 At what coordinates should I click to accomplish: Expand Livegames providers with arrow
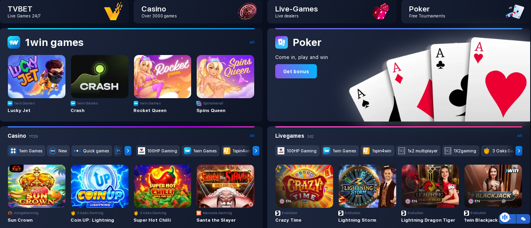click(x=519, y=151)
